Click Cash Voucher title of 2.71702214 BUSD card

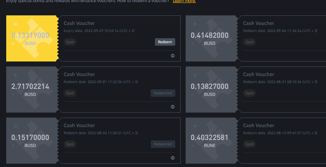tap(79, 74)
